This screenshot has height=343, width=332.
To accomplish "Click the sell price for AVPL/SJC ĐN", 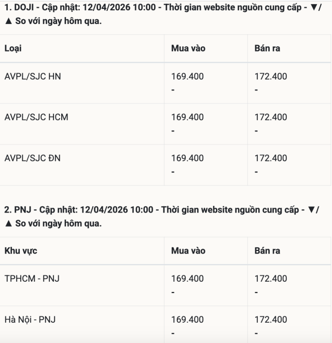I will [x=270, y=158].
